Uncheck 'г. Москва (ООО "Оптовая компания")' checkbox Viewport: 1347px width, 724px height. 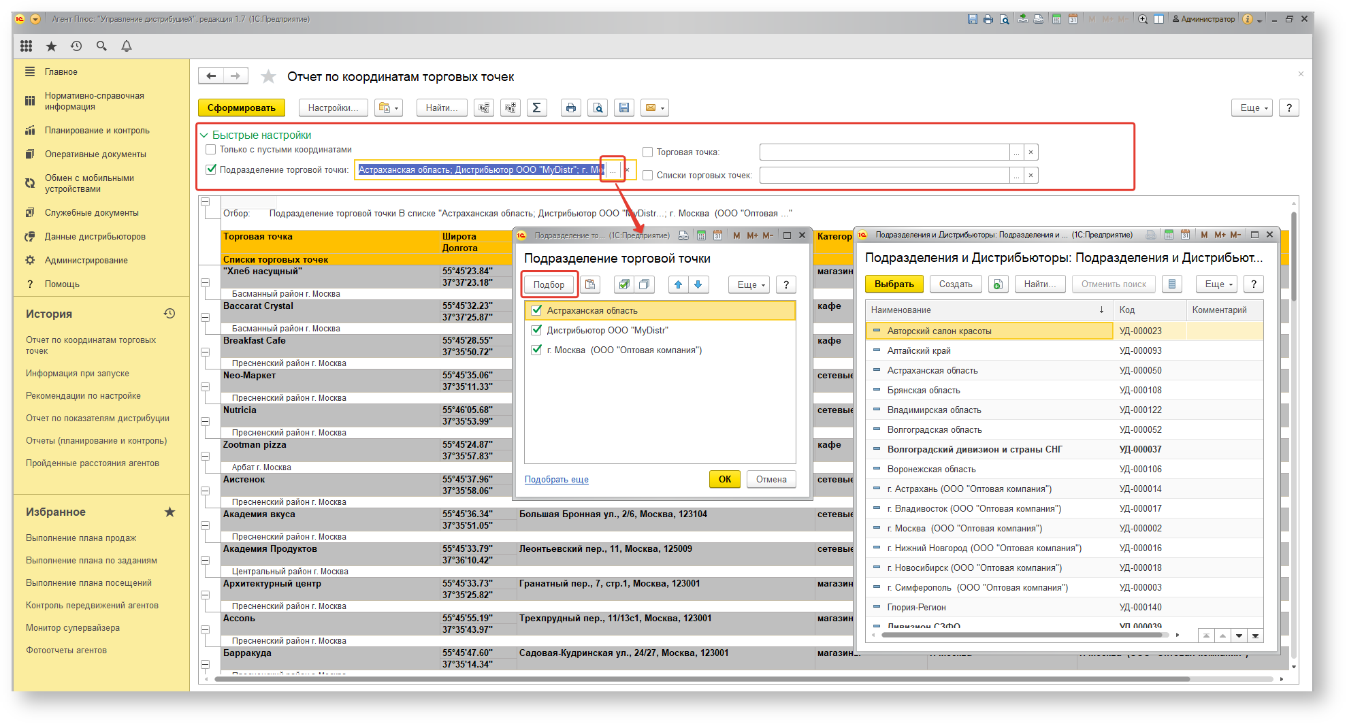click(x=536, y=350)
